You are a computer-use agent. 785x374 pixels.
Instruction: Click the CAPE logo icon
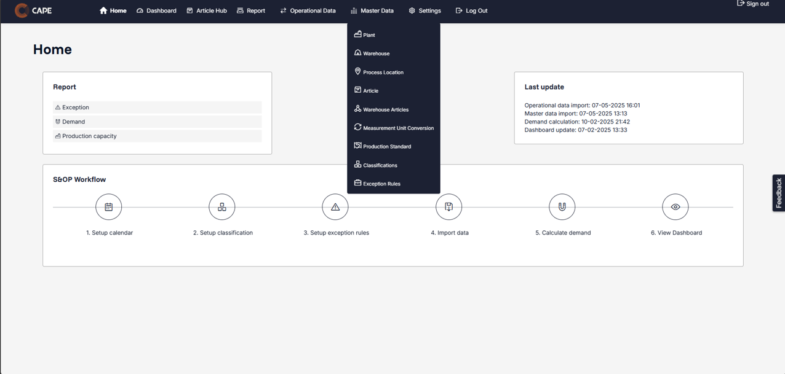[22, 10]
